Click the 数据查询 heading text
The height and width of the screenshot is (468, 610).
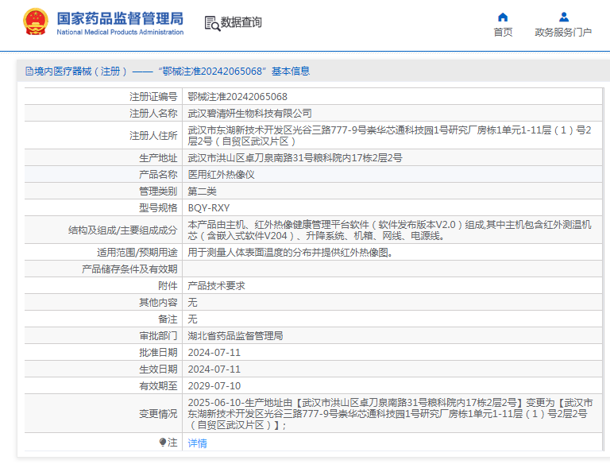pyautogui.click(x=241, y=22)
